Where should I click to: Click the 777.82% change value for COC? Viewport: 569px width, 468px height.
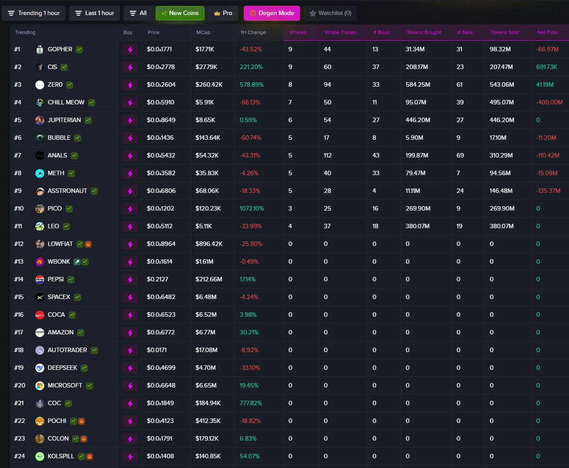pos(251,403)
